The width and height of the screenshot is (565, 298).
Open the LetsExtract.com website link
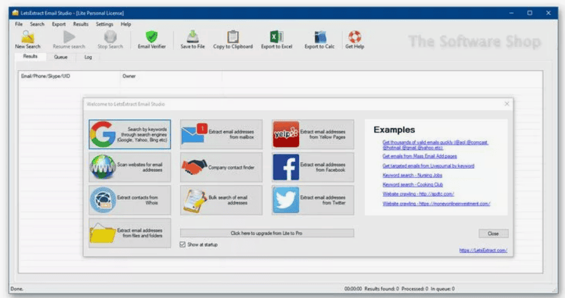tap(483, 250)
